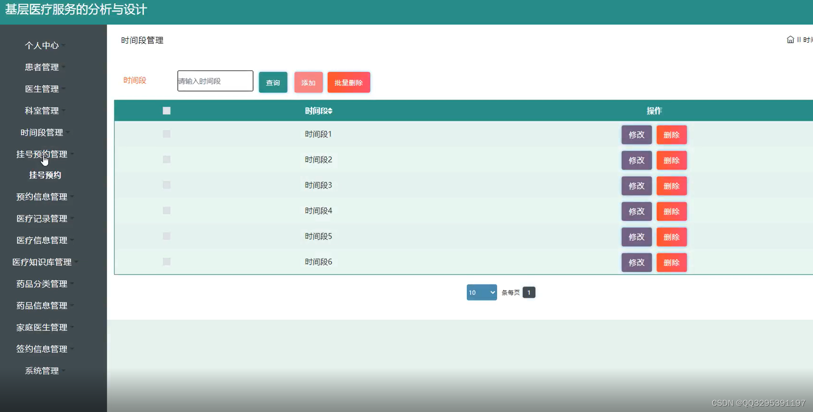Expand 患者管理 sidebar menu
This screenshot has height=412, width=813.
pos(44,67)
